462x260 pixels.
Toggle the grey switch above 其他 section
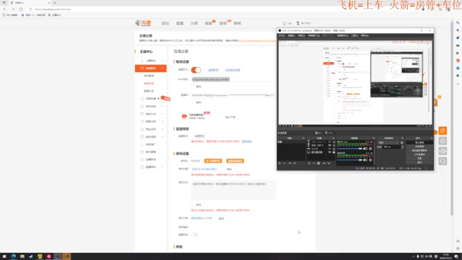click(x=194, y=235)
